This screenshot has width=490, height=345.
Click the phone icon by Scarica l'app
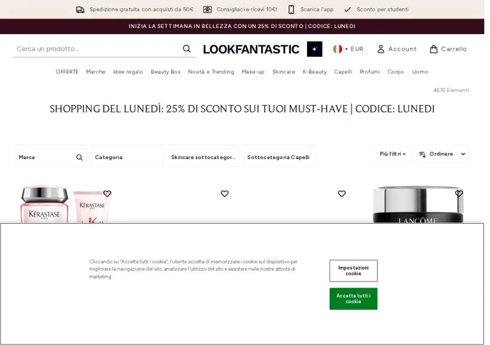pyautogui.click(x=291, y=10)
